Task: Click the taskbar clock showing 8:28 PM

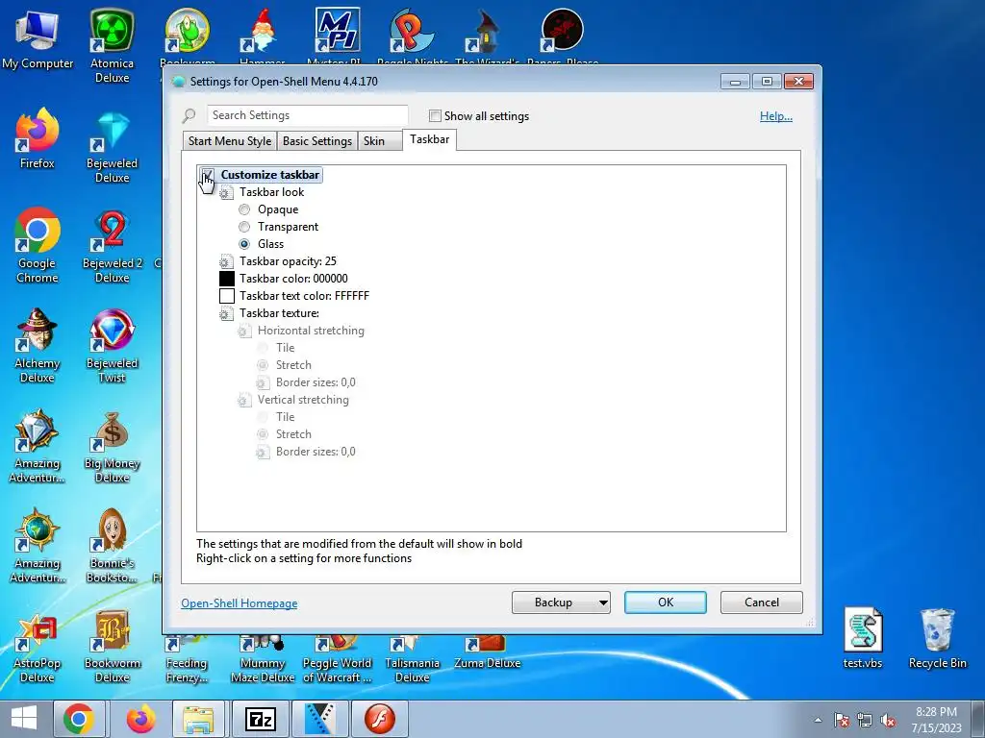Action: tap(936, 720)
